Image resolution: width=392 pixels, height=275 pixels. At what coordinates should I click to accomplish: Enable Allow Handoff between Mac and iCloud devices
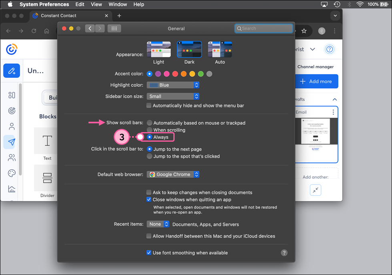[149, 236]
